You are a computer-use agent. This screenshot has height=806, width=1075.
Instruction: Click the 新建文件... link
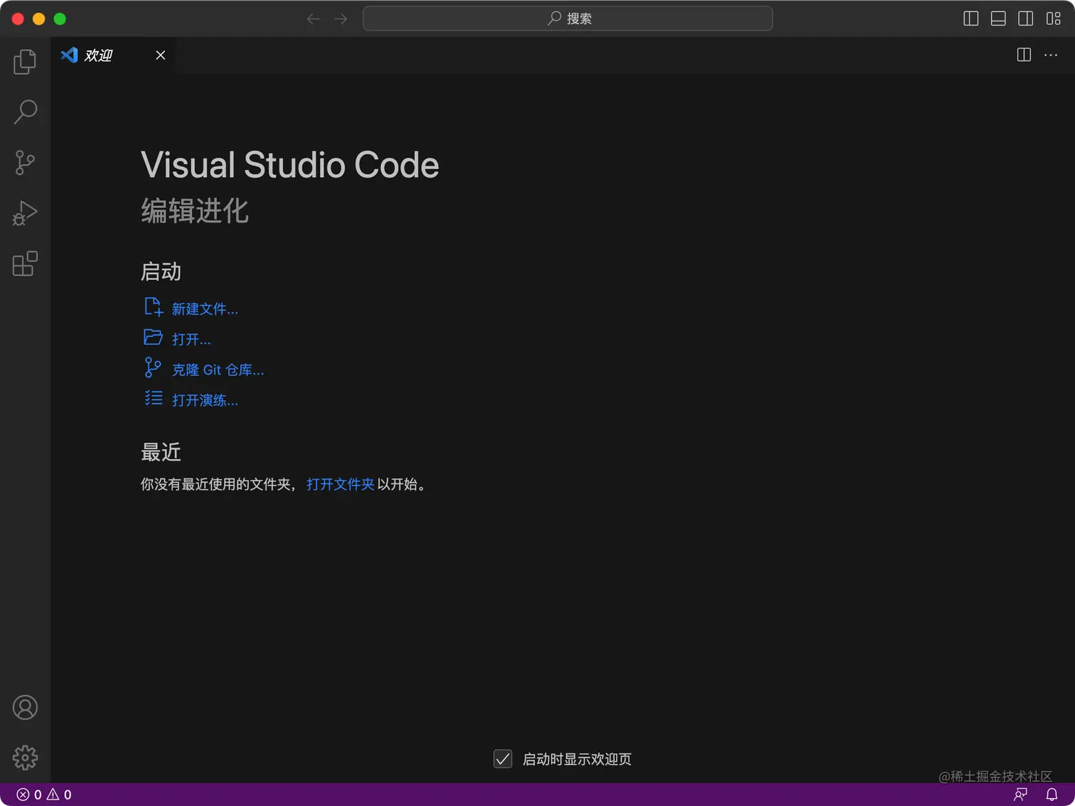click(205, 309)
